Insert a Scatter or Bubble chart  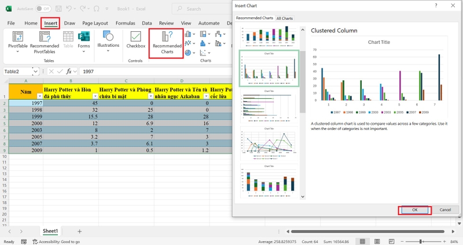[x=205, y=53]
